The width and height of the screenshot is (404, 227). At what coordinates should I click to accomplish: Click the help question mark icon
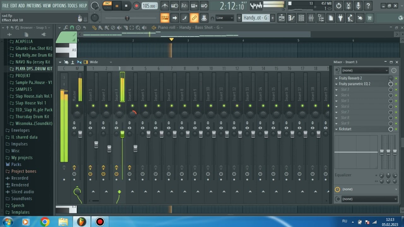click(x=368, y=6)
